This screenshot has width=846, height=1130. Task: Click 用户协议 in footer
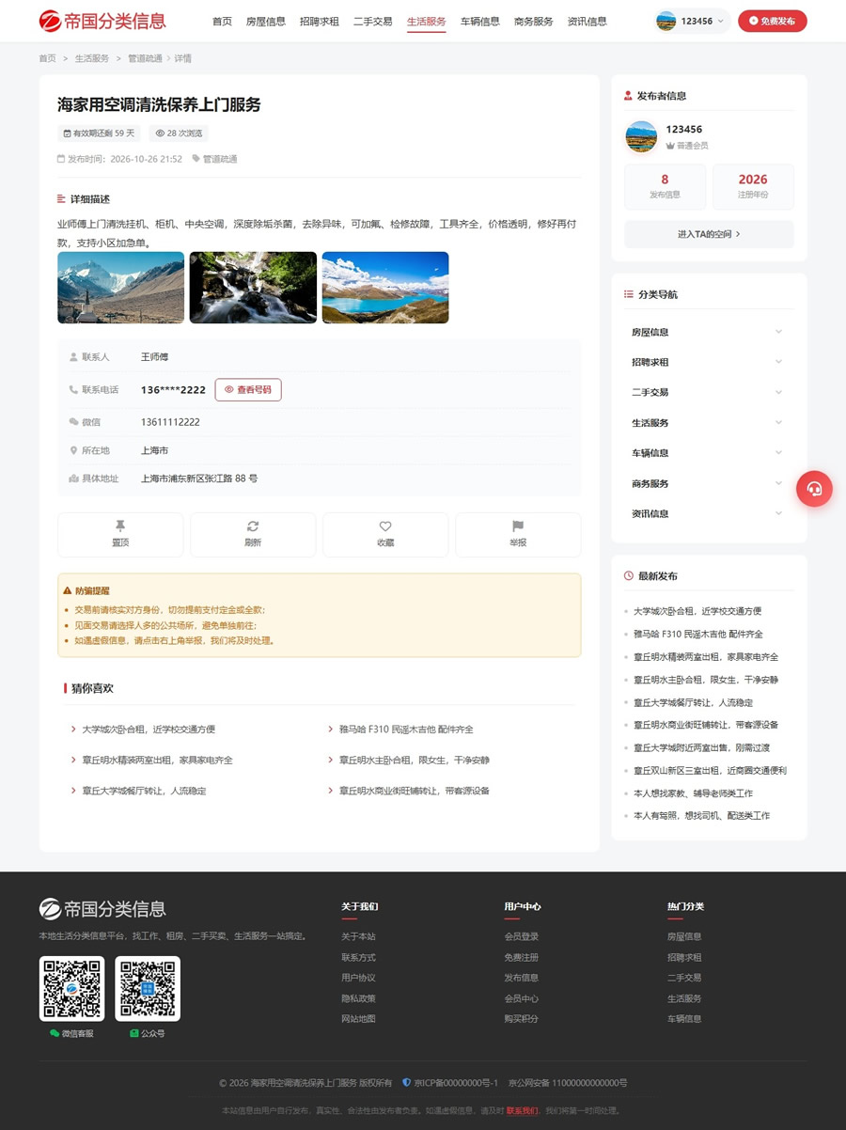[358, 978]
